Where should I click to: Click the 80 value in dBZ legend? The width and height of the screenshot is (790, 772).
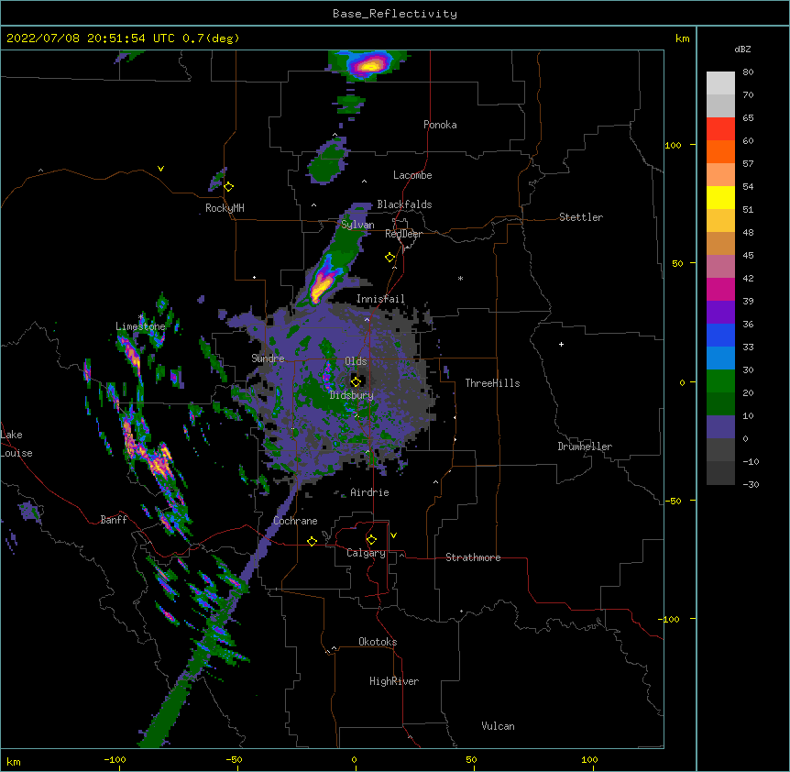coord(748,72)
